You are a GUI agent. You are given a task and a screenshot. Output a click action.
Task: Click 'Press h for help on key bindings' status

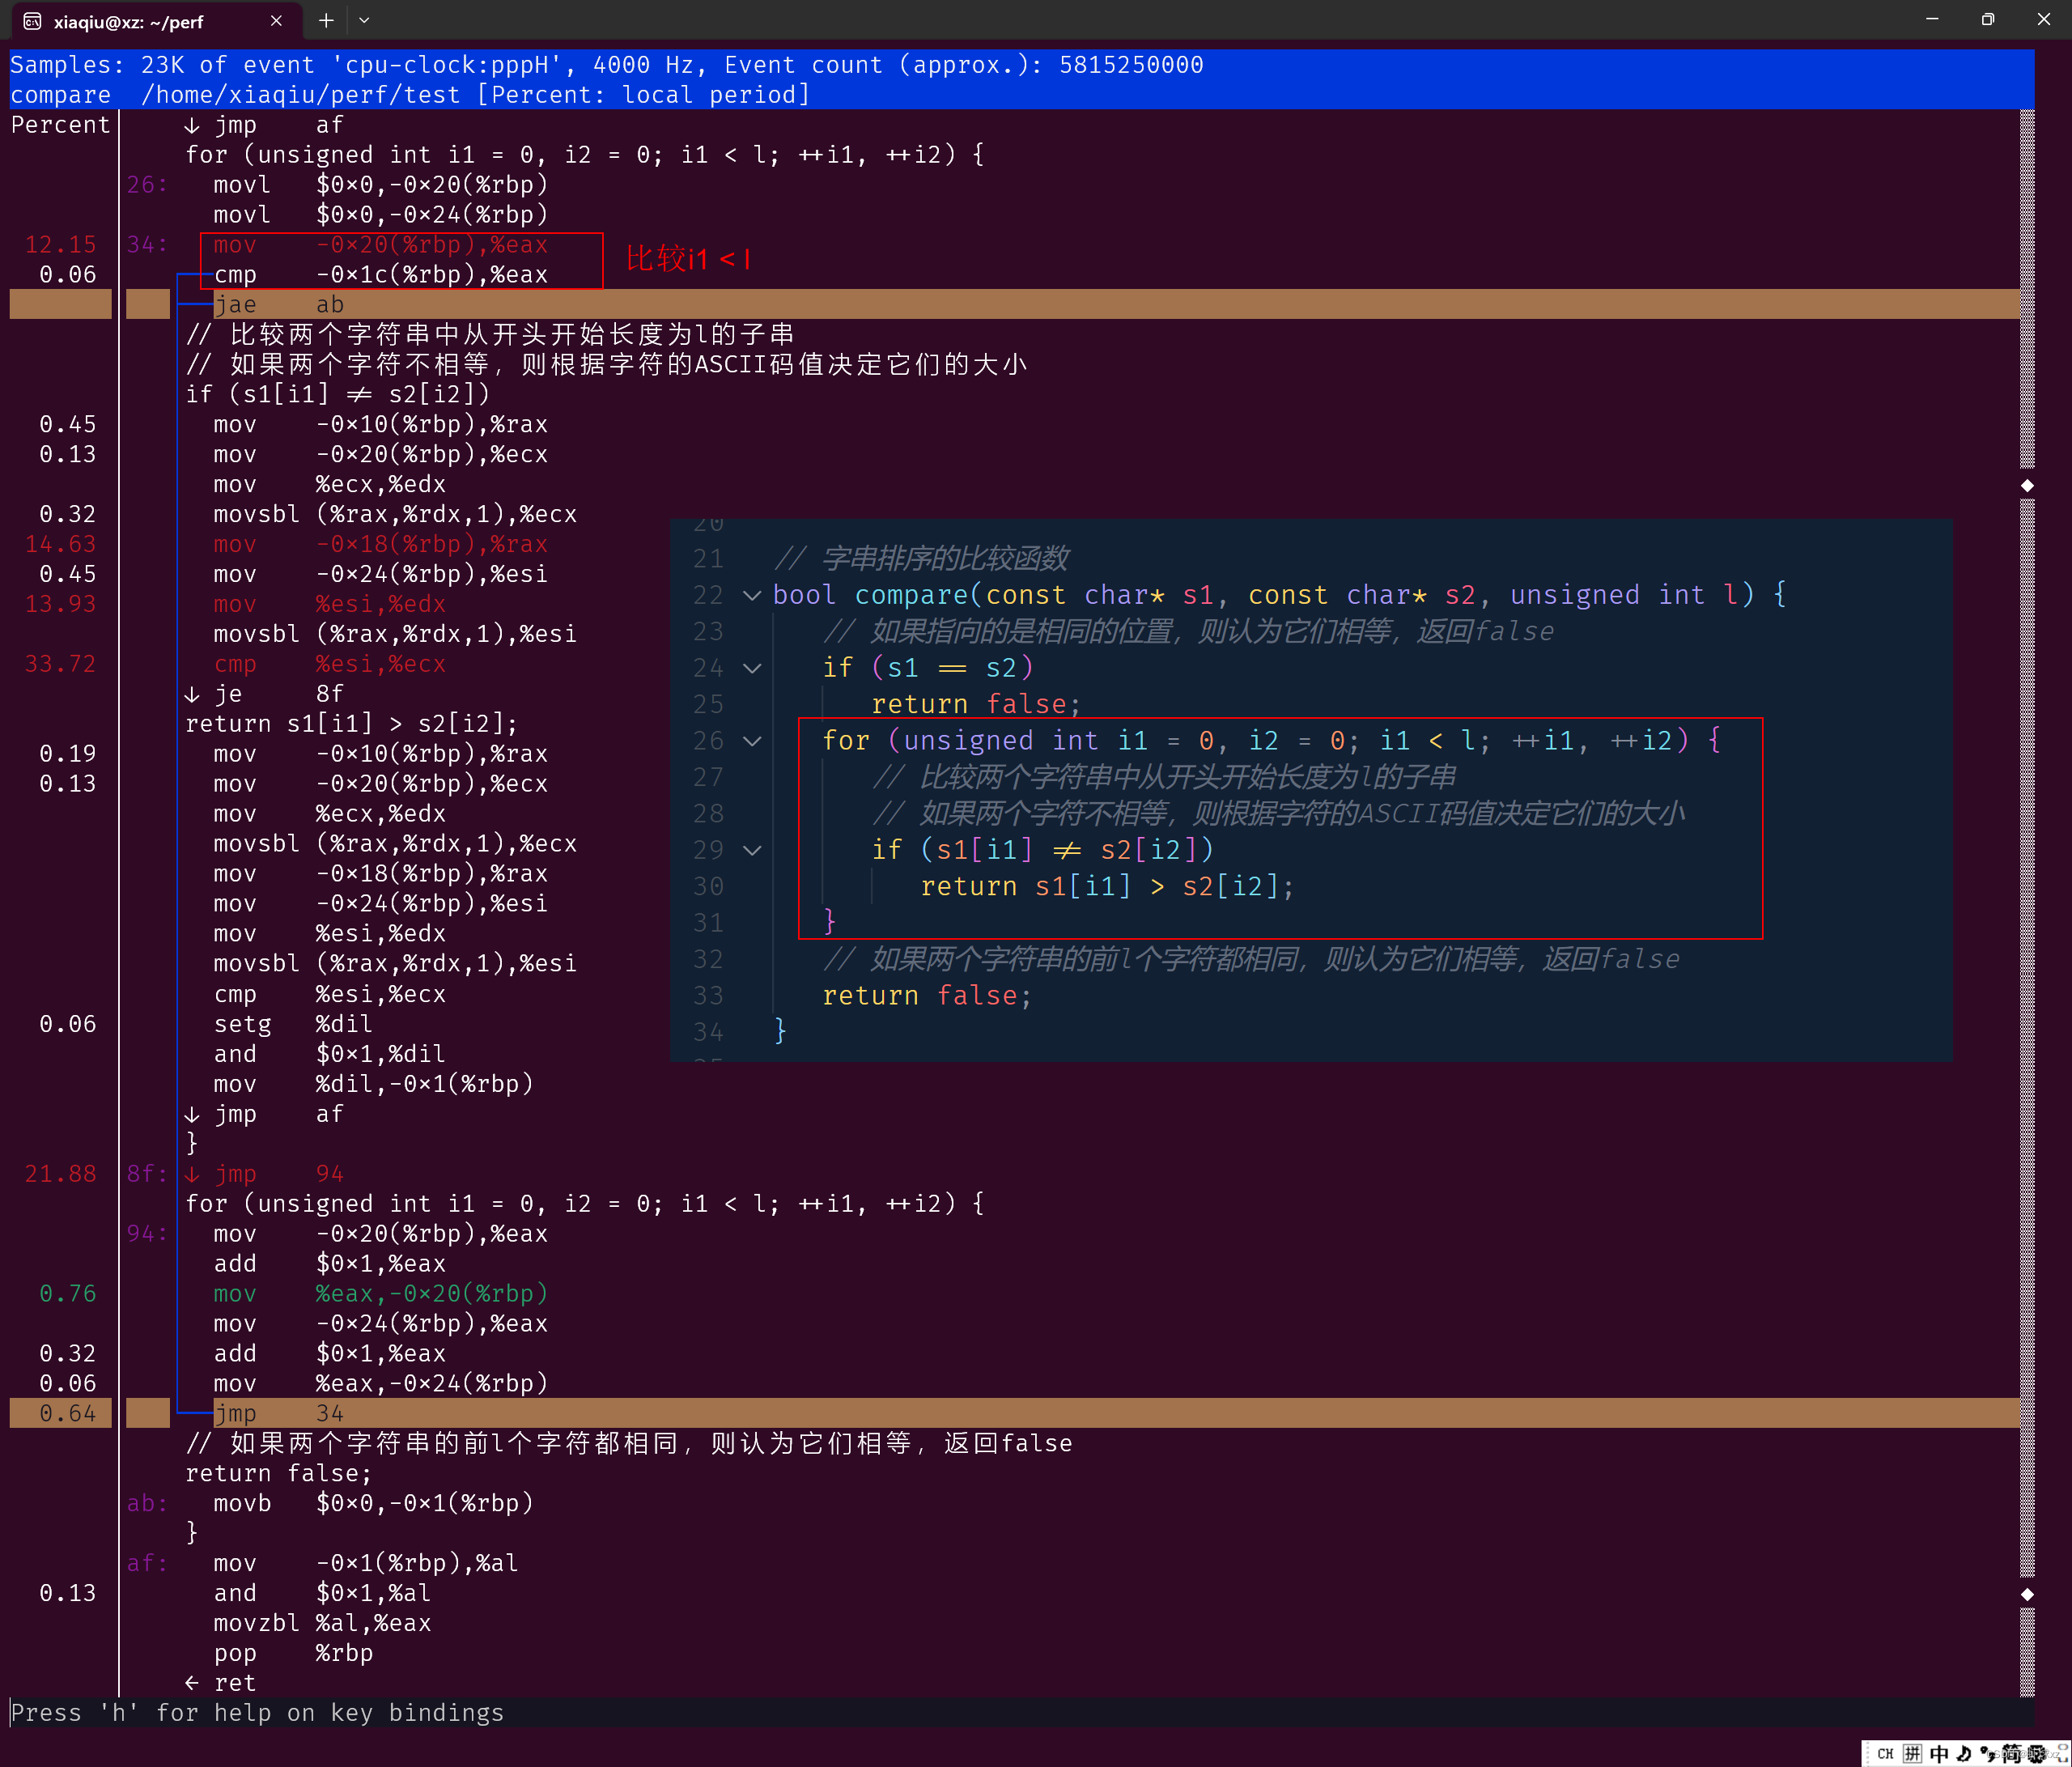[x=257, y=1712]
